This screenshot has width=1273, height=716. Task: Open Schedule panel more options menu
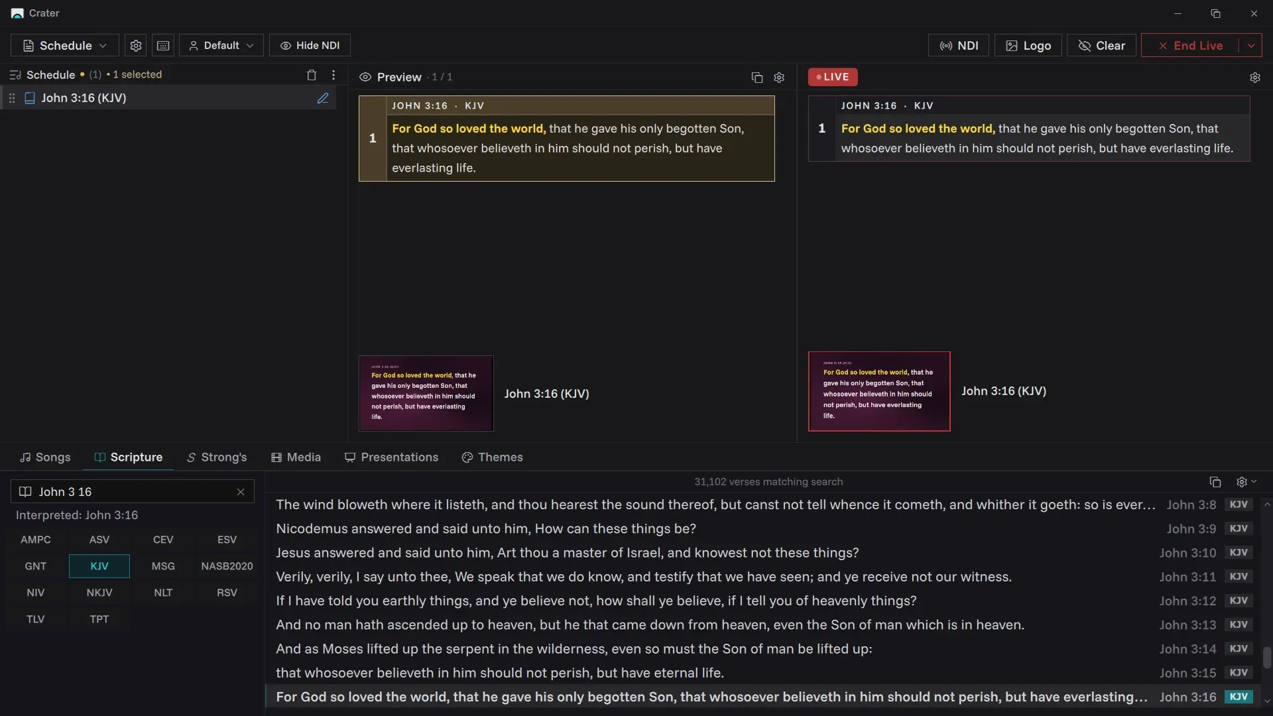[333, 75]
